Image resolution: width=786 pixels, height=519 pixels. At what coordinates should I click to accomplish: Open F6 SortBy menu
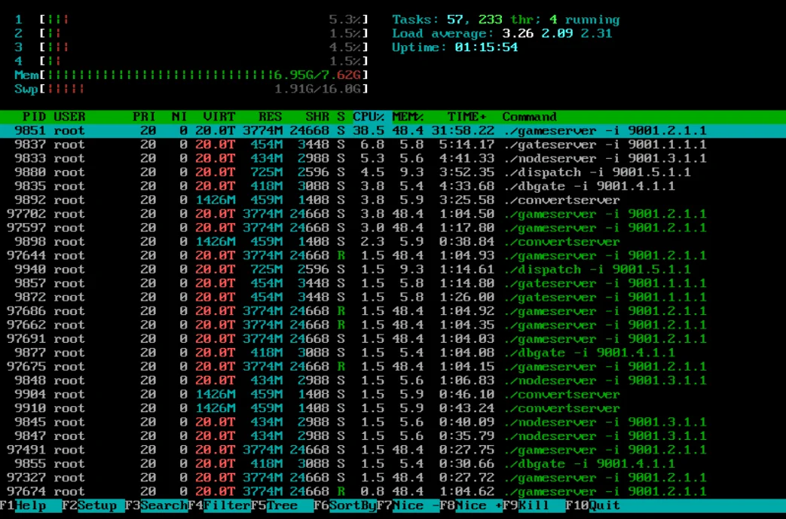point(344,506)
